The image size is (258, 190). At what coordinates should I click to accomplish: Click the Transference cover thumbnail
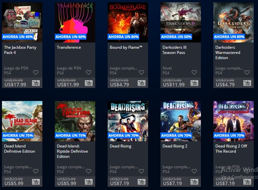(x=75, y=22)
